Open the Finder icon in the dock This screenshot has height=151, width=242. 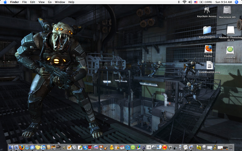tap(11, 147)
